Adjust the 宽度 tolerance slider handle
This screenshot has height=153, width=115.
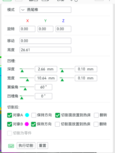(62, 80)
